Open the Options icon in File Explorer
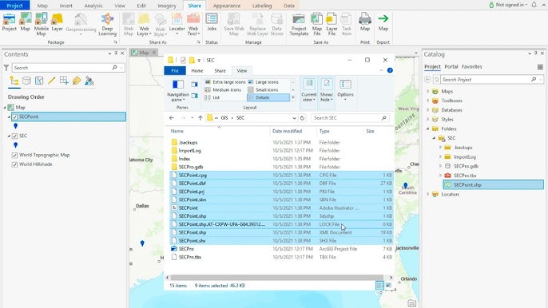548x308 pixels. coord(345,89)
